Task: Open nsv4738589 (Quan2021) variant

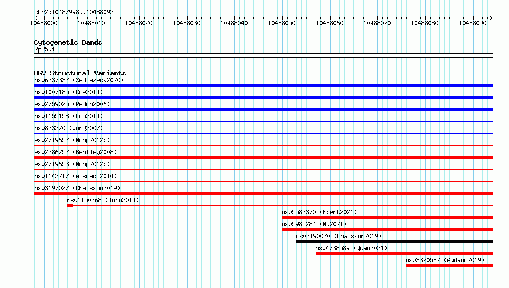Action: click(351, 248)
